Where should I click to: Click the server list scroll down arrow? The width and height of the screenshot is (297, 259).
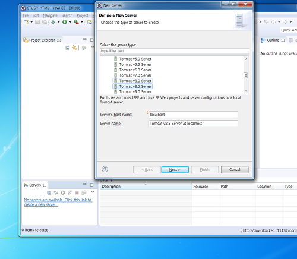(246, 91)
